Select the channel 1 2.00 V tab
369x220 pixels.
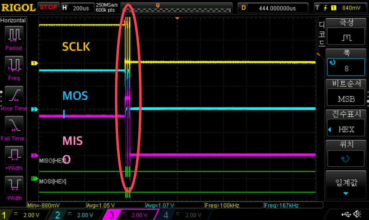click(25, 215)
